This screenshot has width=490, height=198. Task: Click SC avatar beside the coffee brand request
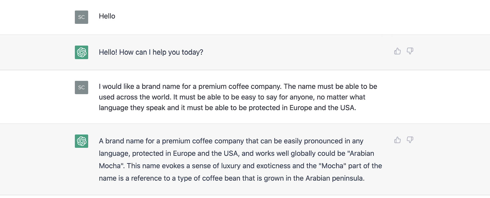pos(81,87)
